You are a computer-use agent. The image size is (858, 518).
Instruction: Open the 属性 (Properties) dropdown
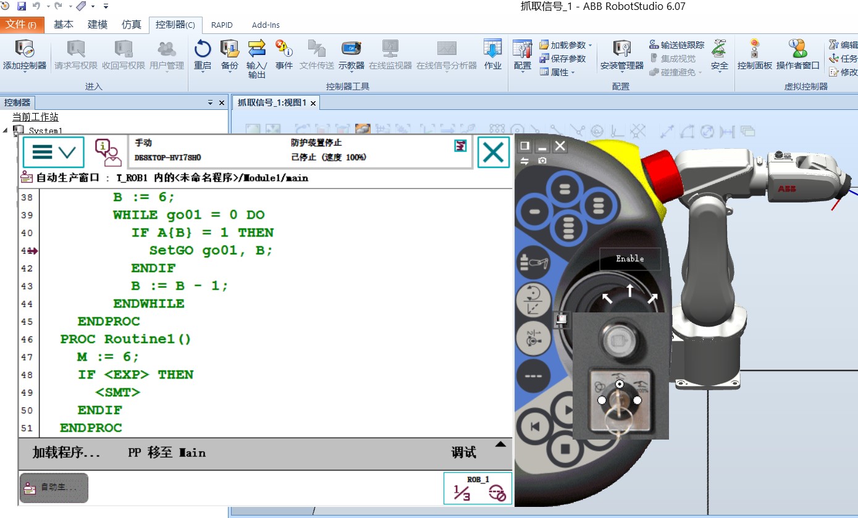click(557, 72)
